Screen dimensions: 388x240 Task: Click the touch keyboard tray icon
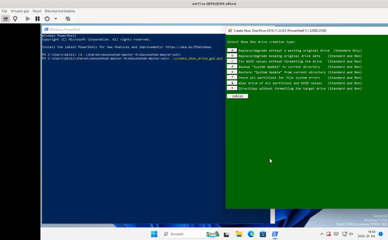336,234
